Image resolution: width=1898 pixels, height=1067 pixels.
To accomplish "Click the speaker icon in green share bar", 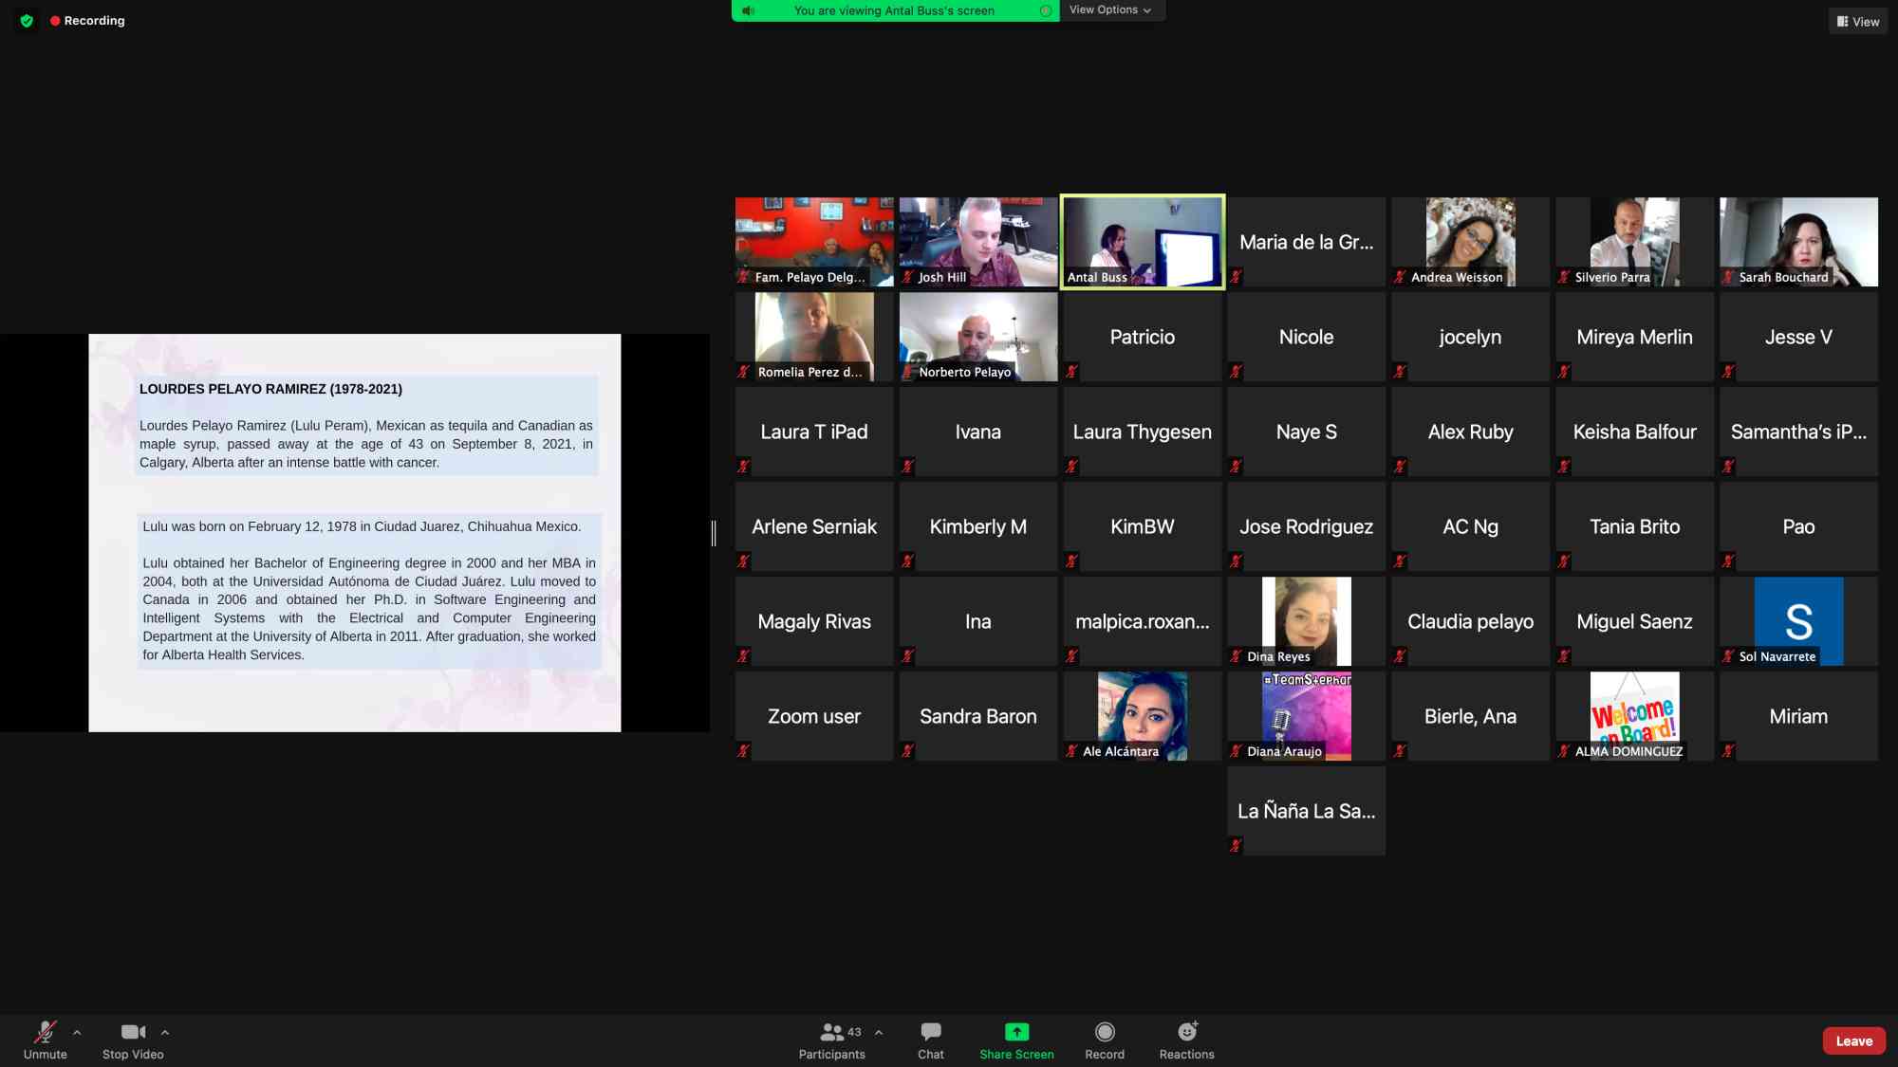I will click(x=749, y=10).
